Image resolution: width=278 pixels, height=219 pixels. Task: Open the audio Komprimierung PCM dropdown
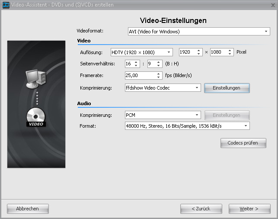(x=197, y=115)
